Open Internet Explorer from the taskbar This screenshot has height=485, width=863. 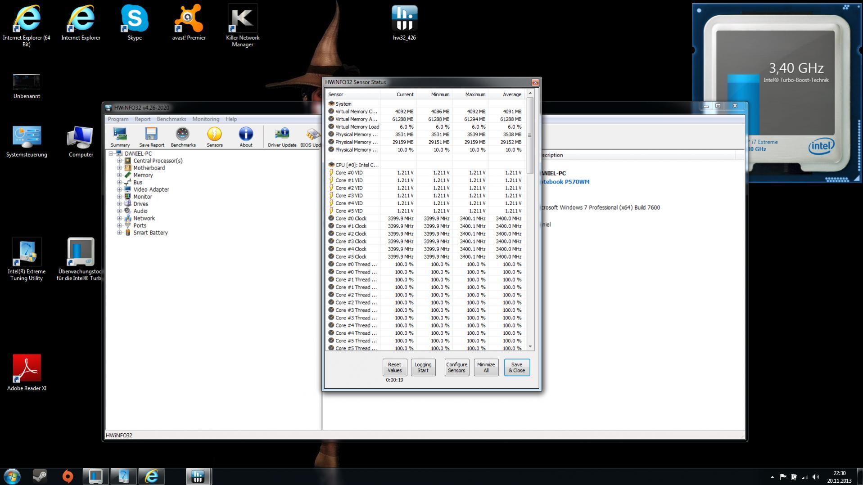point(151,476)
